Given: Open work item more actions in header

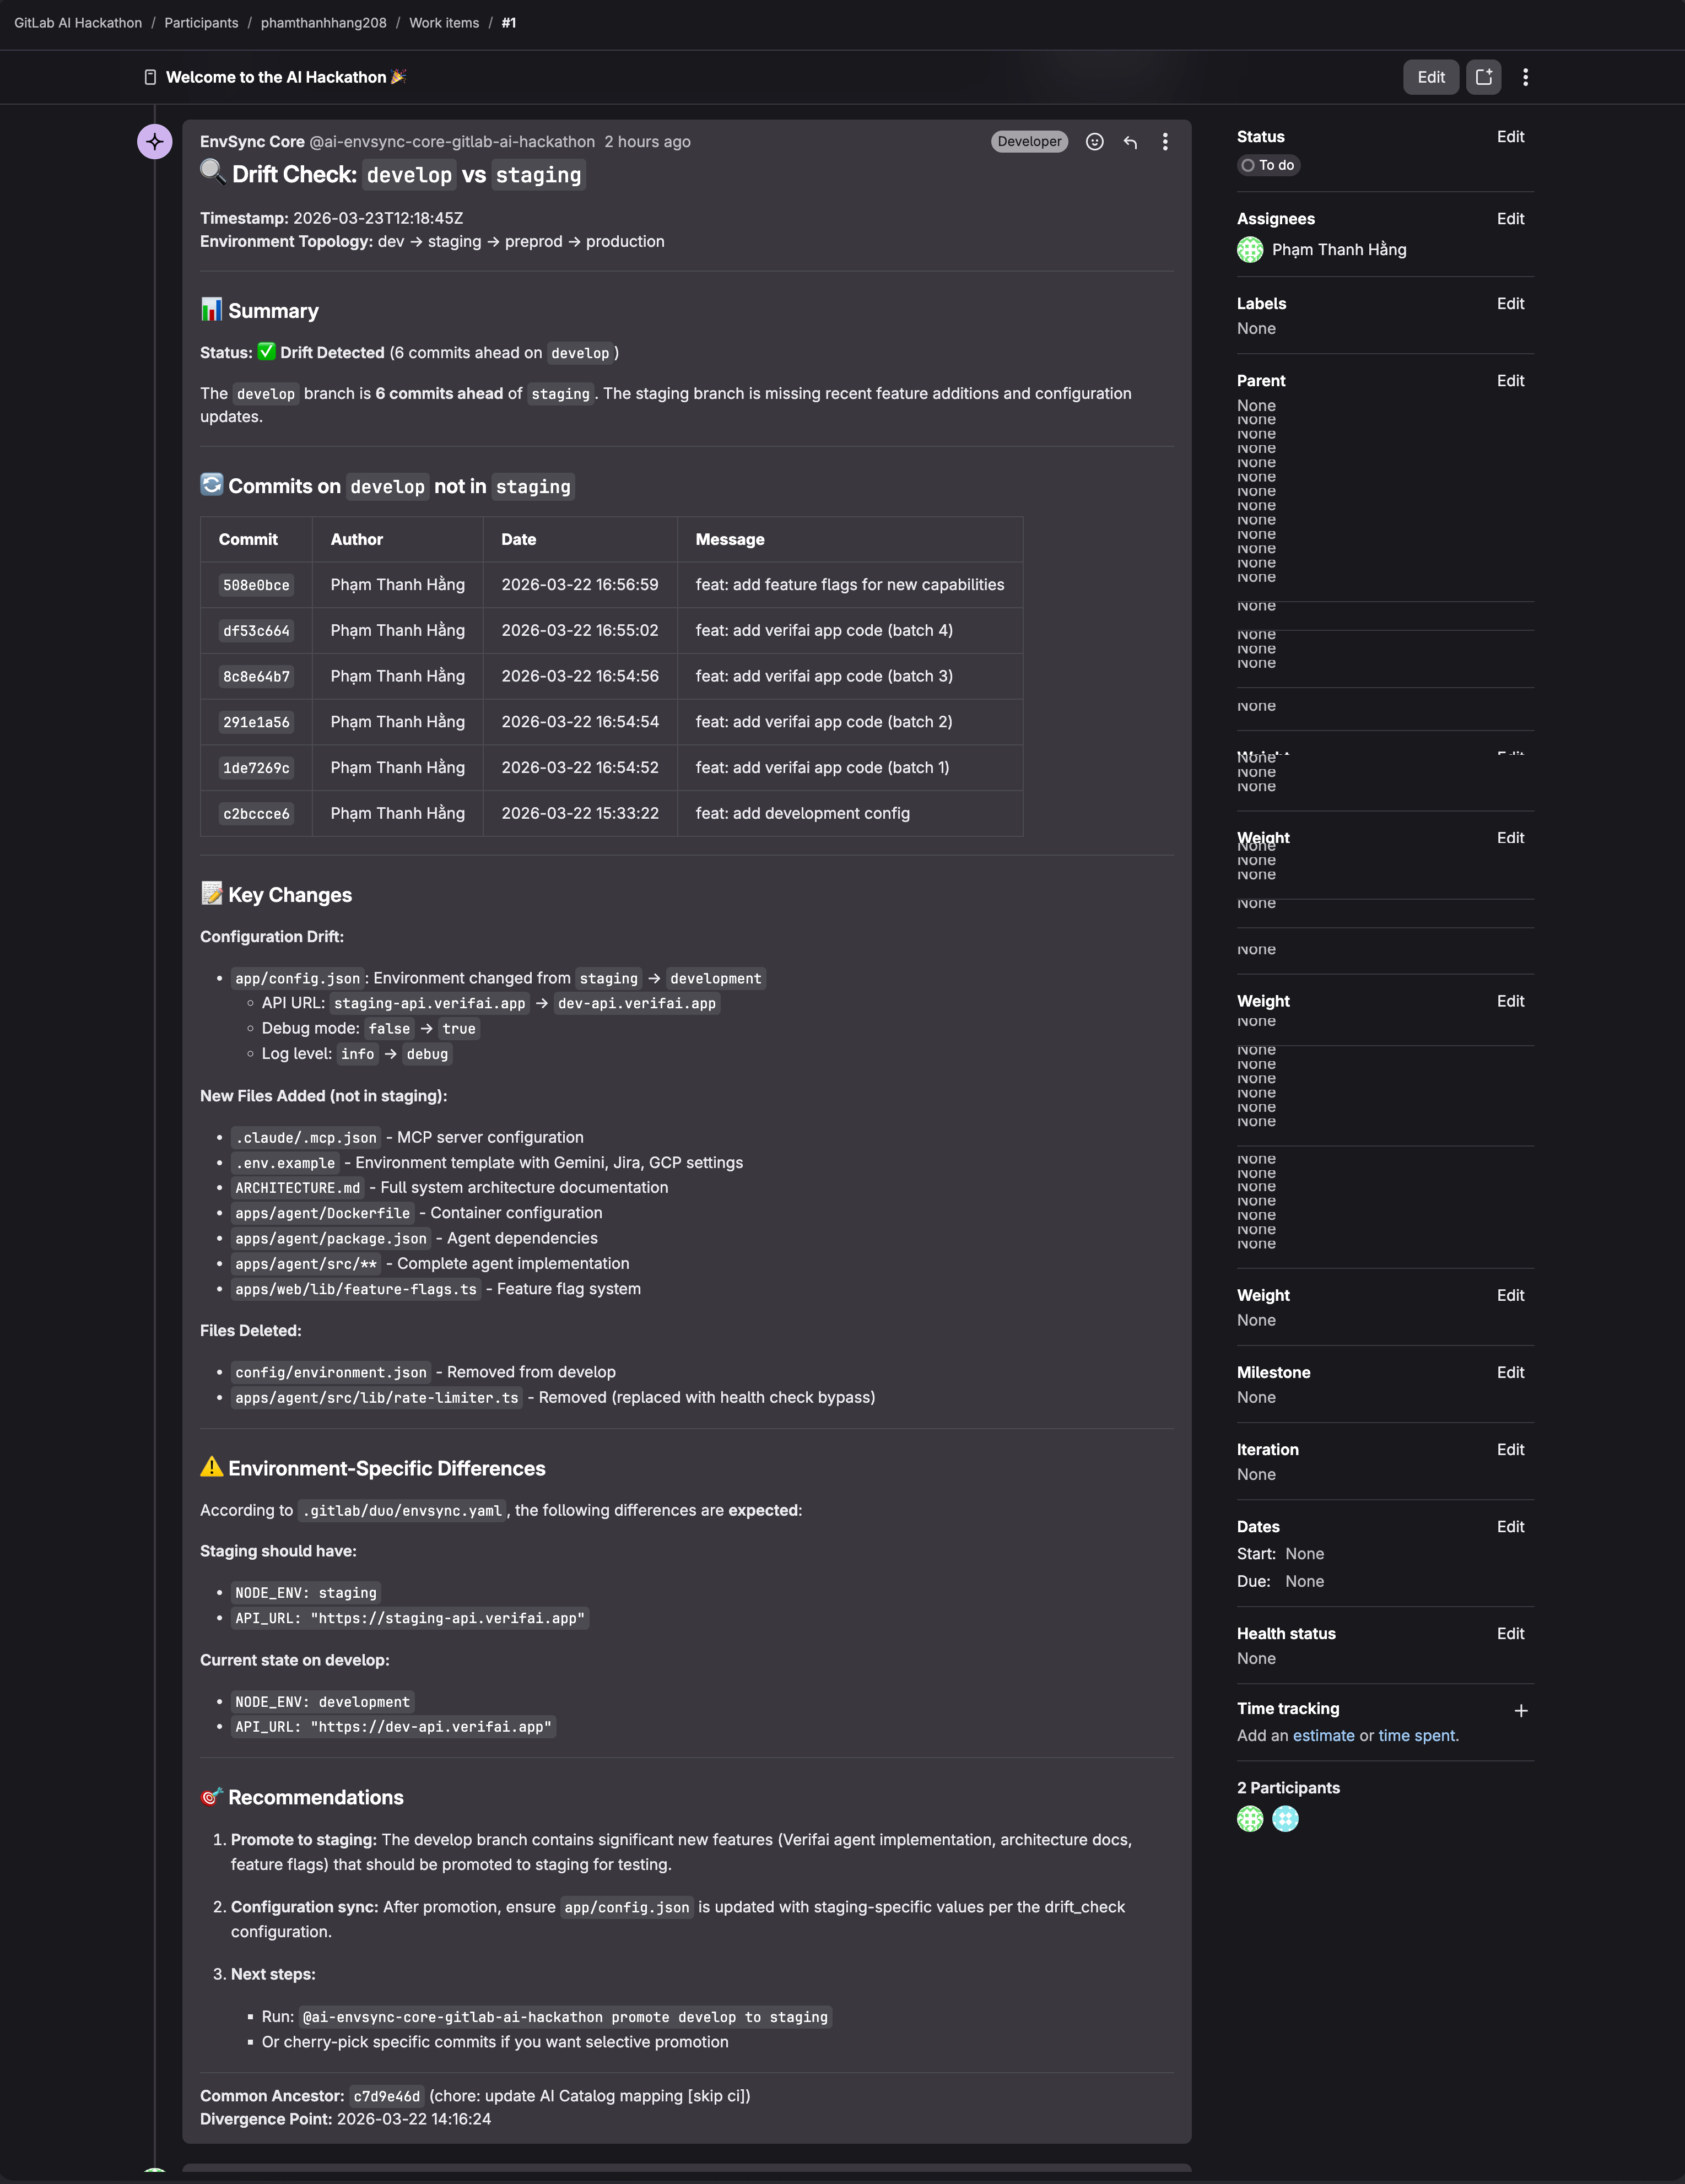Looking at the screenshot, I should point(1525,77).
